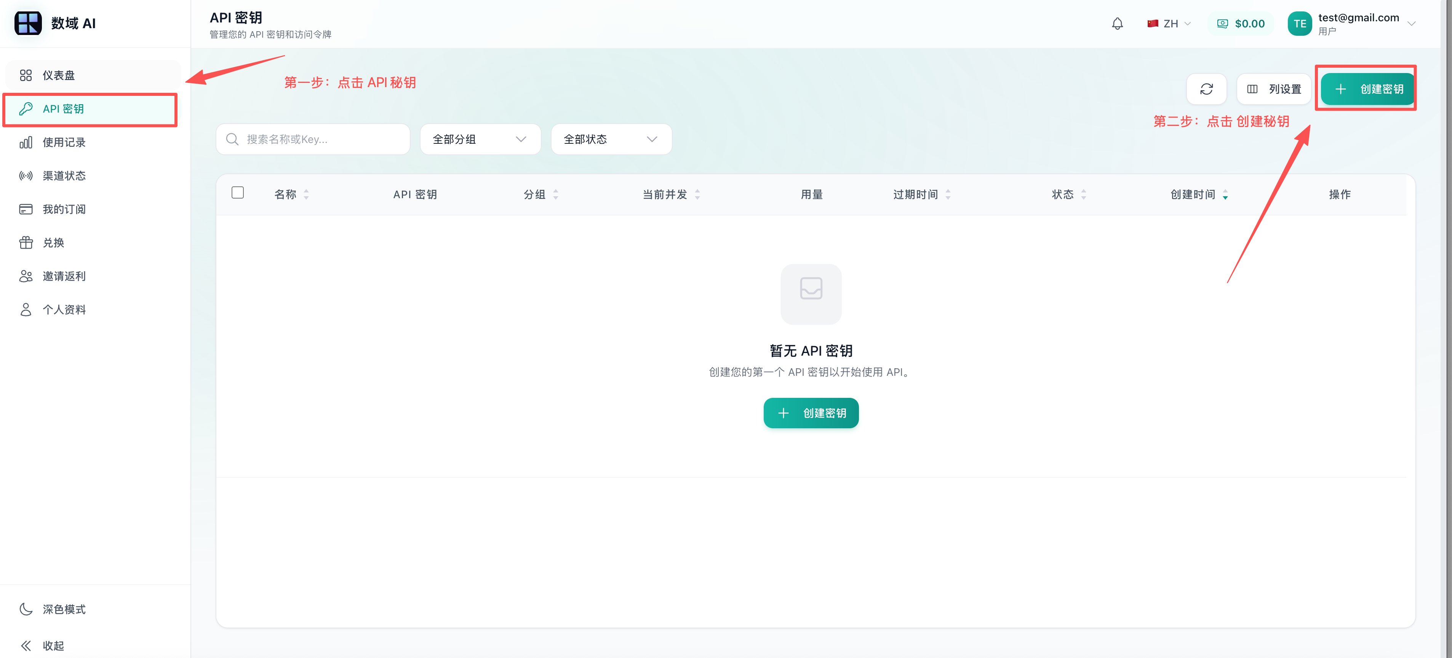Sort by 状态 column arrows
This screenshot has height=658, width=1452.
point(1083,194)
